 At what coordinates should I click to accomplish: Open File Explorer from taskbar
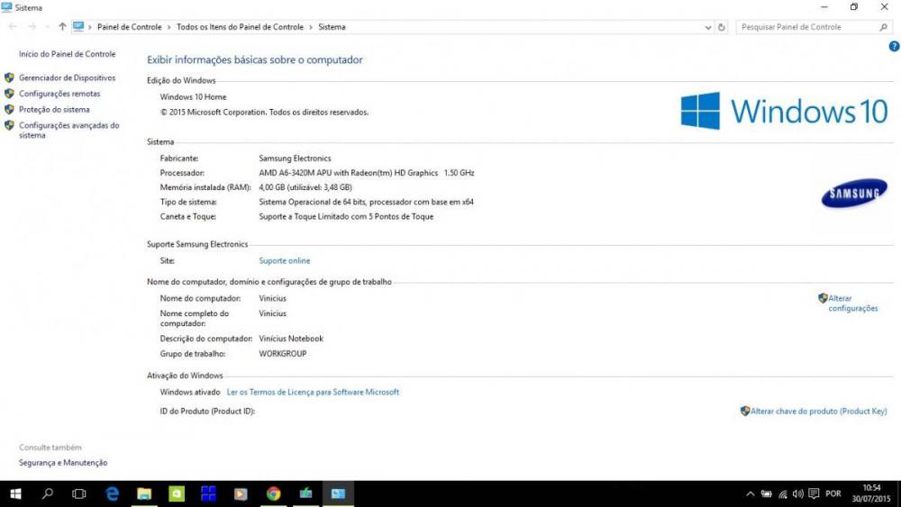coord(144,493)
